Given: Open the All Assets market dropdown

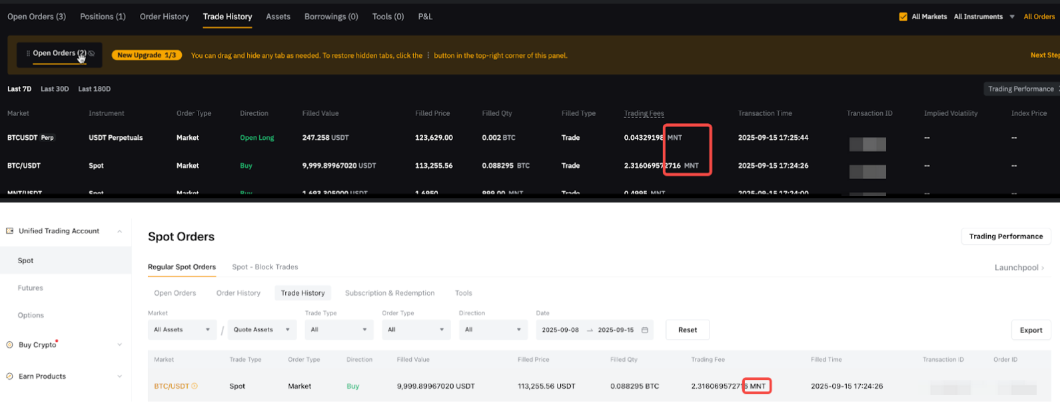Looking at the screenshot, I should click(182, 330).
